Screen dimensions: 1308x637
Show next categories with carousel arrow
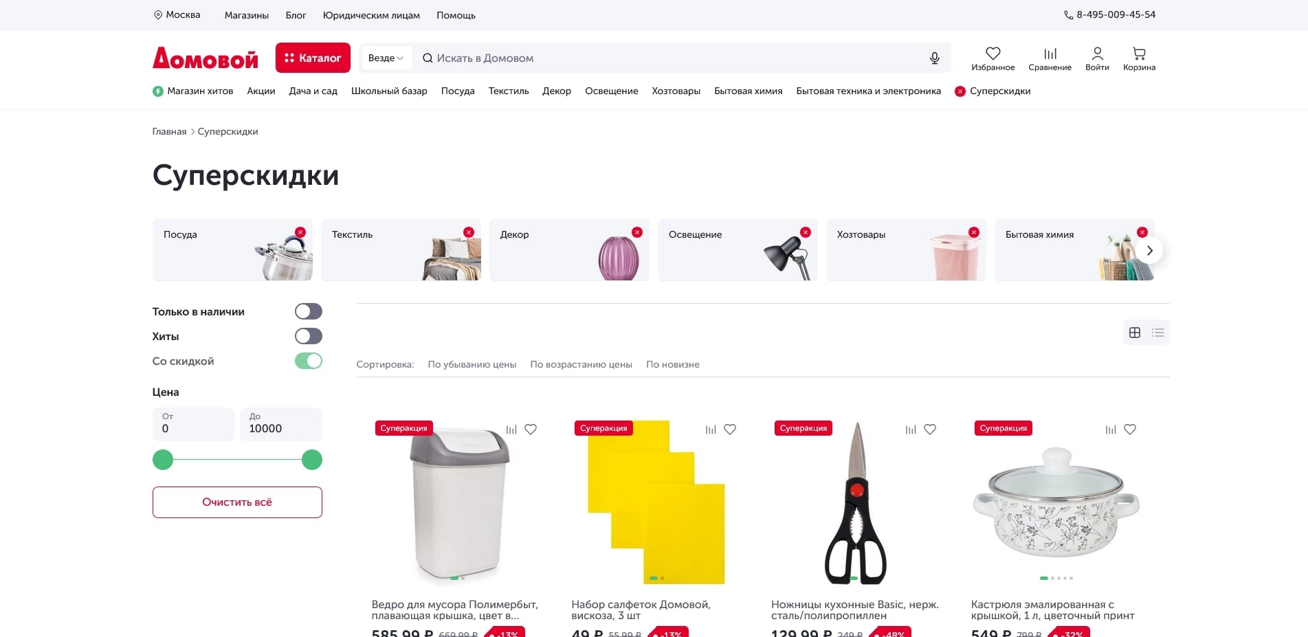(1149, 250)
